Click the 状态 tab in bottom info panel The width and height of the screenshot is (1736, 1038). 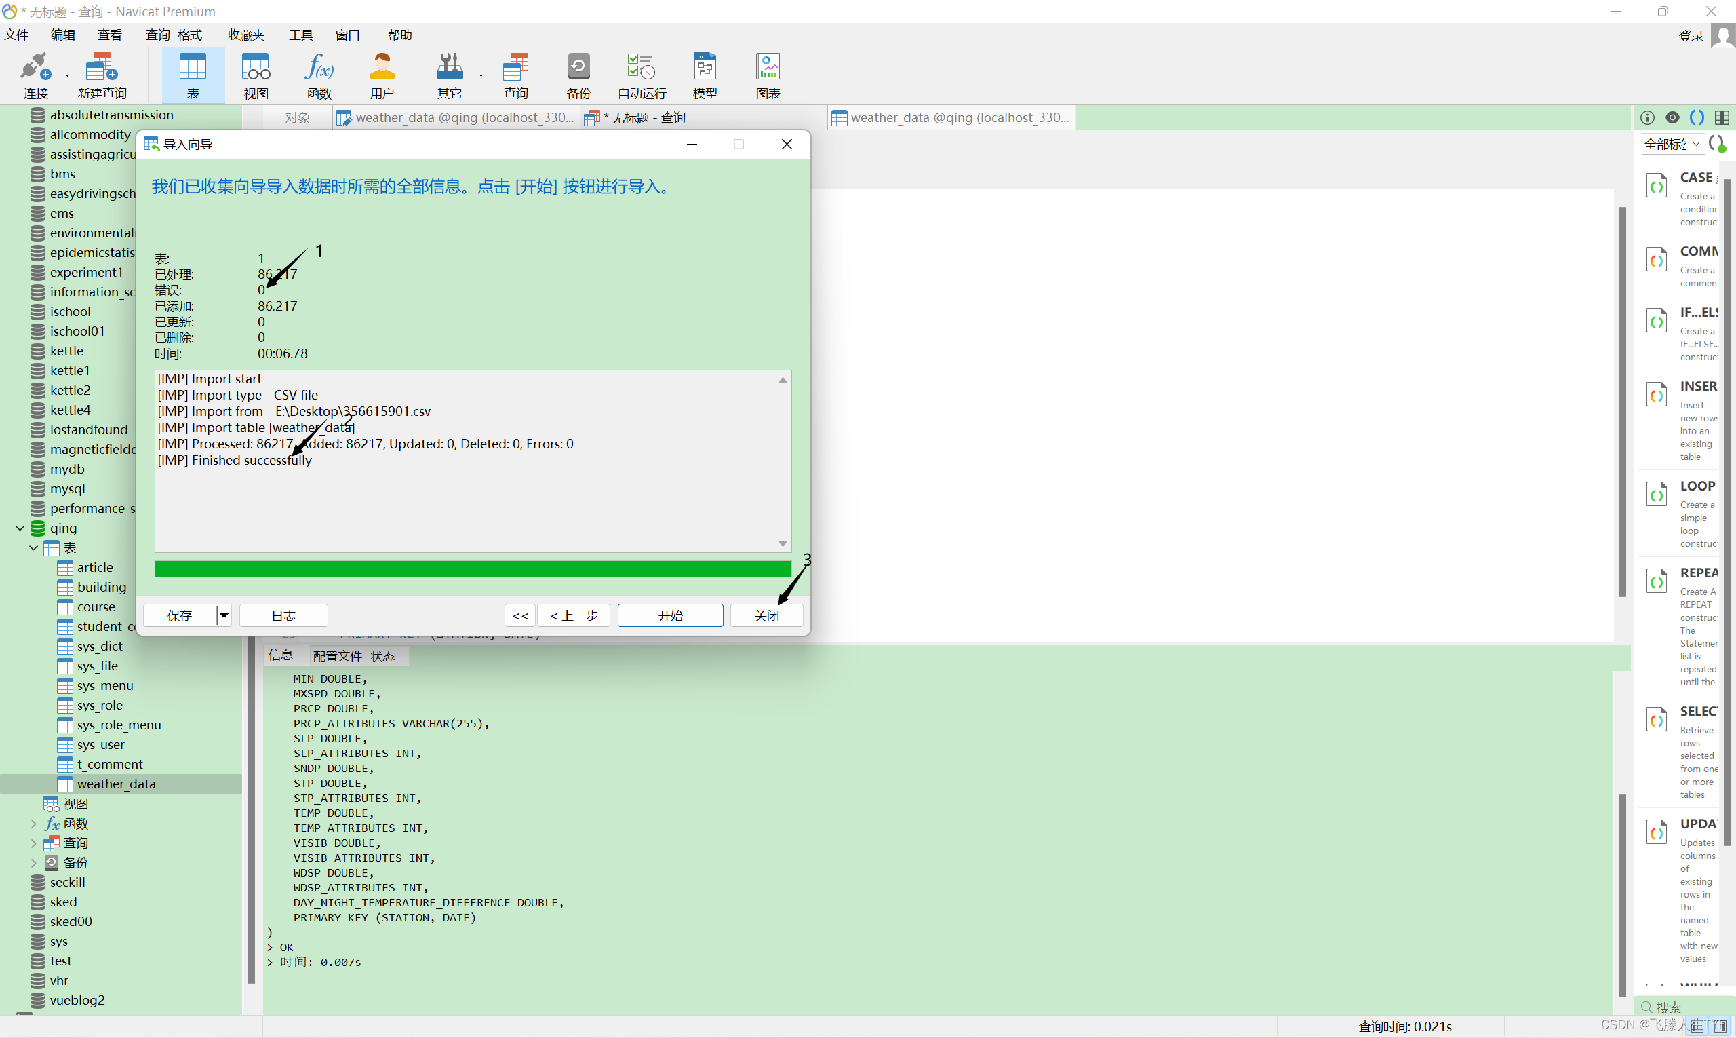[x=389, y=655]
